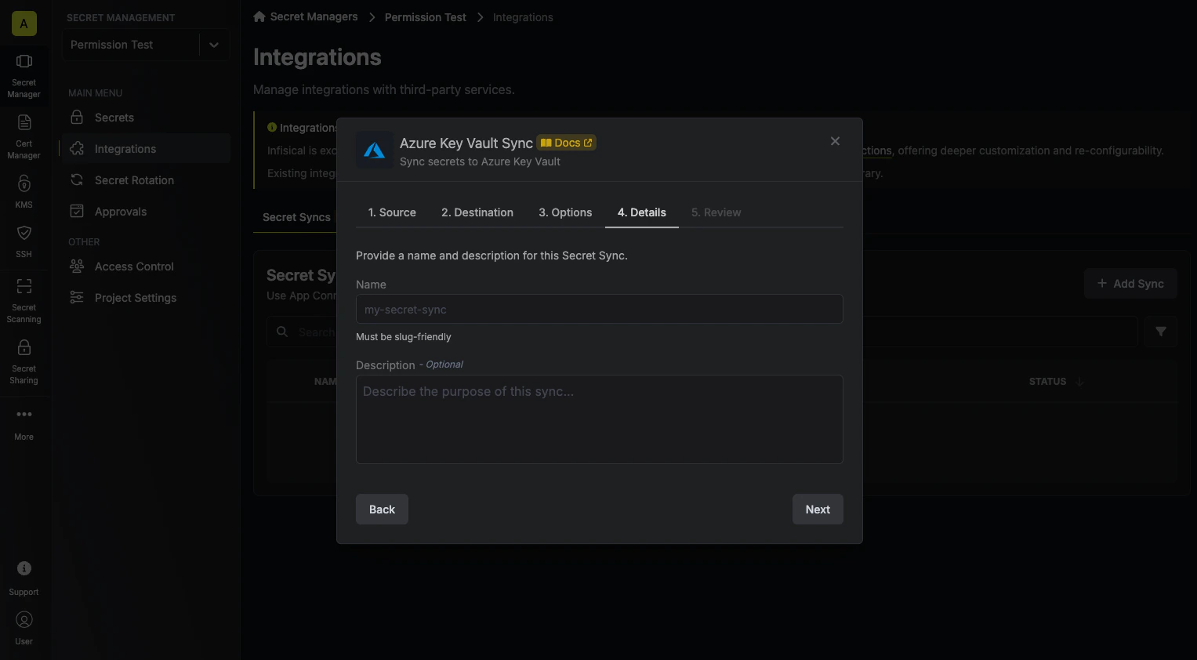
Task: Click the home icon in breadcrumb
Action: point(259,16)
